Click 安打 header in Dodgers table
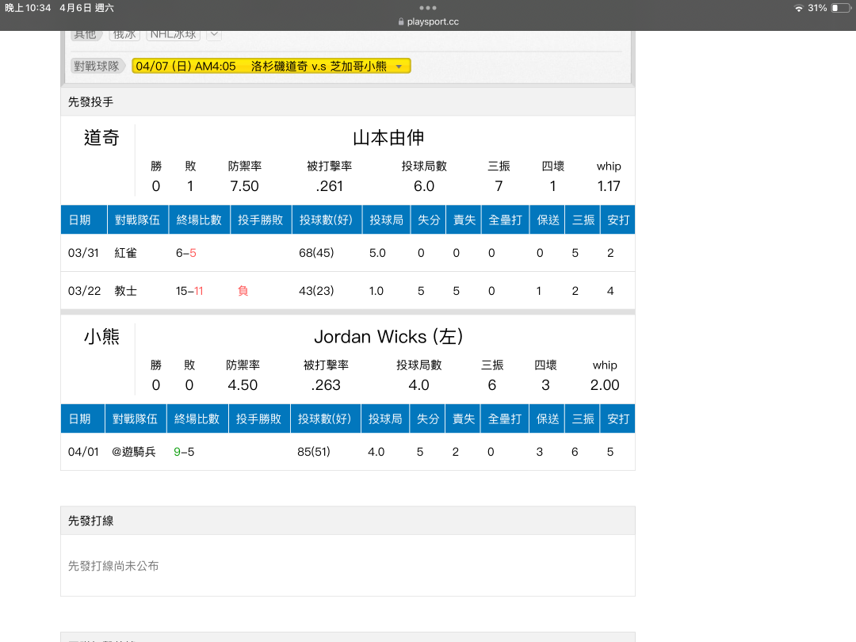Viewport: 856px width, 642px height. click(x=618, y=220)
